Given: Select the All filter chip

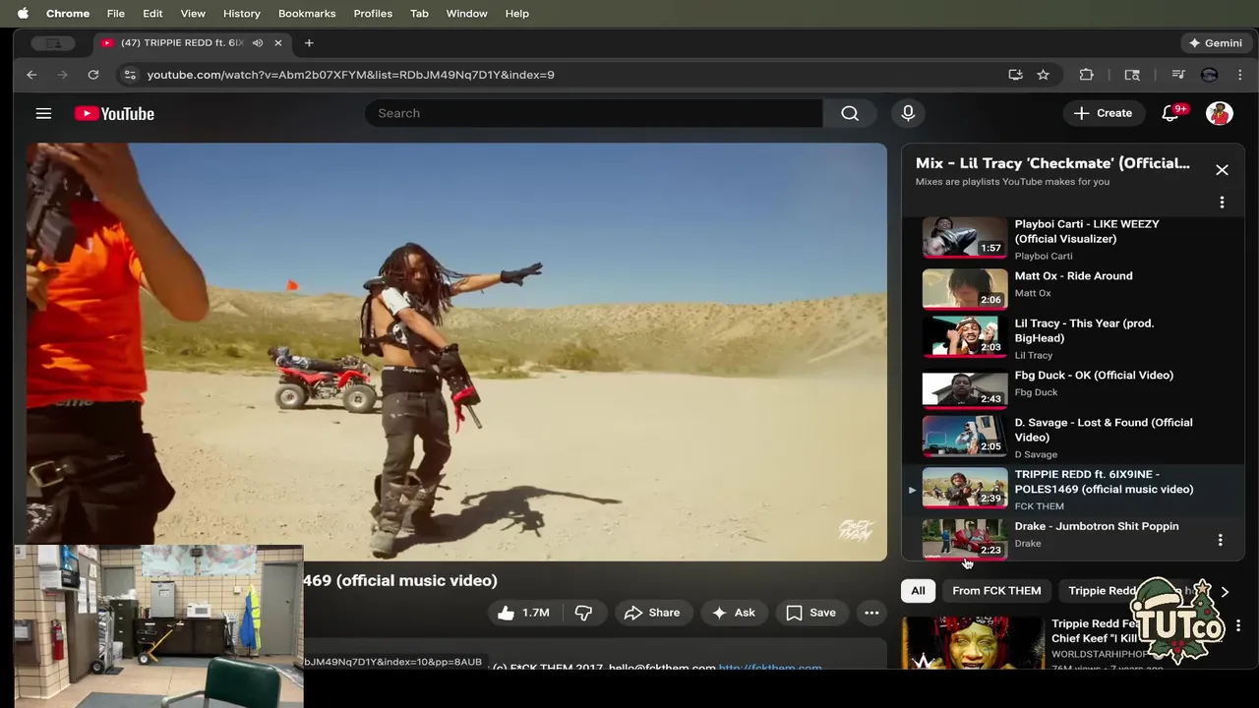Looking at the screenshot, I should click(x=918, y=591).
